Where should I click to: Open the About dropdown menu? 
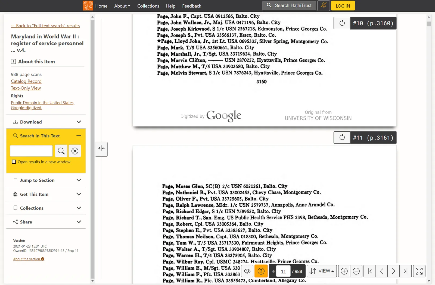point(122,6)
